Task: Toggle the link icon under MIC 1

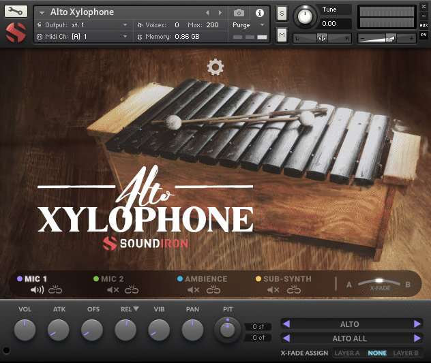Action: tap(55, 289)
